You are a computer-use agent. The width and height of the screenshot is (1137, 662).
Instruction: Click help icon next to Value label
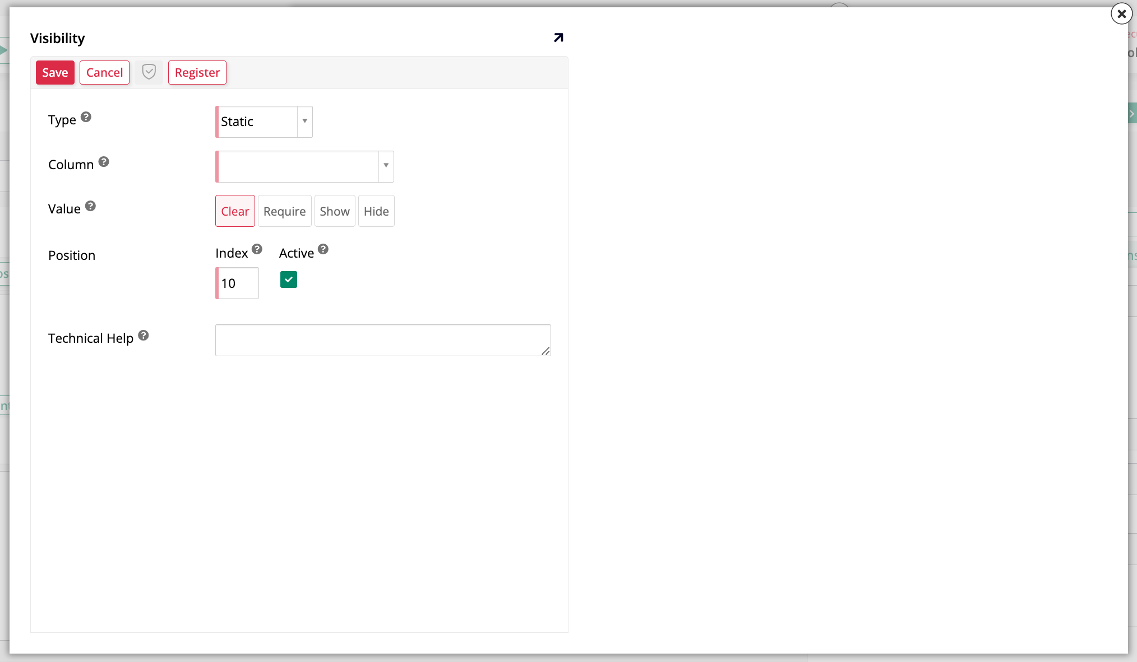[90, 206]
